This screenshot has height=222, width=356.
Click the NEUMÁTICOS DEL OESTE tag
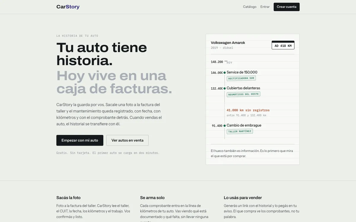(x=244, y=94)
